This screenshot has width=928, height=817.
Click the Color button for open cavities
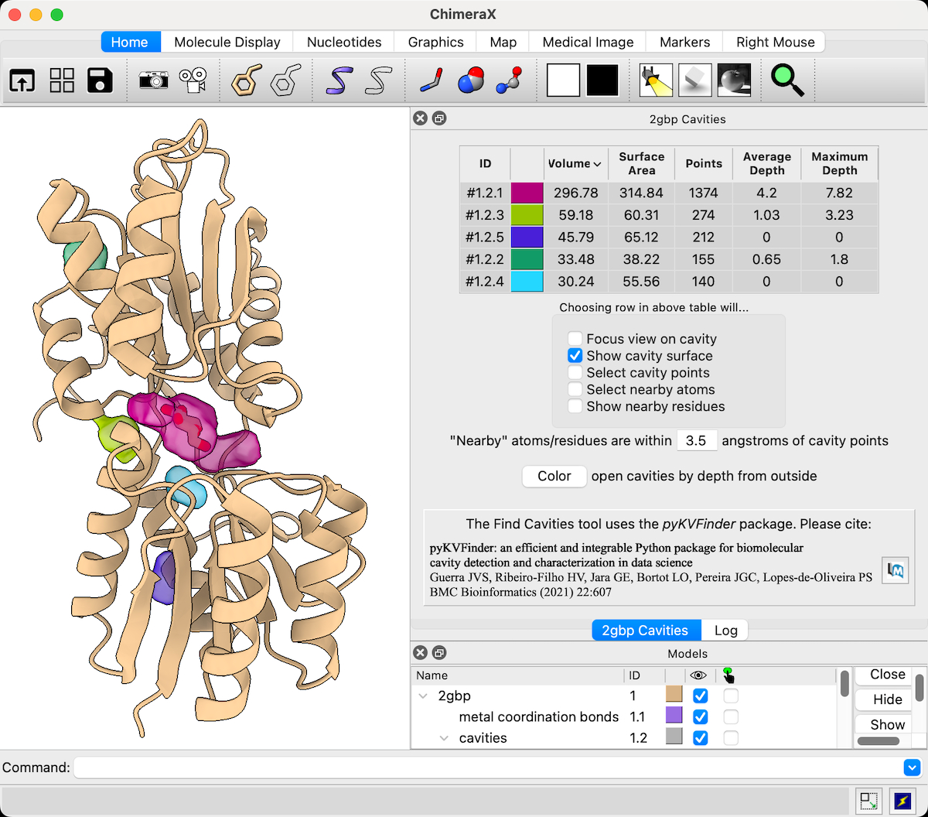tap(554, 476)
